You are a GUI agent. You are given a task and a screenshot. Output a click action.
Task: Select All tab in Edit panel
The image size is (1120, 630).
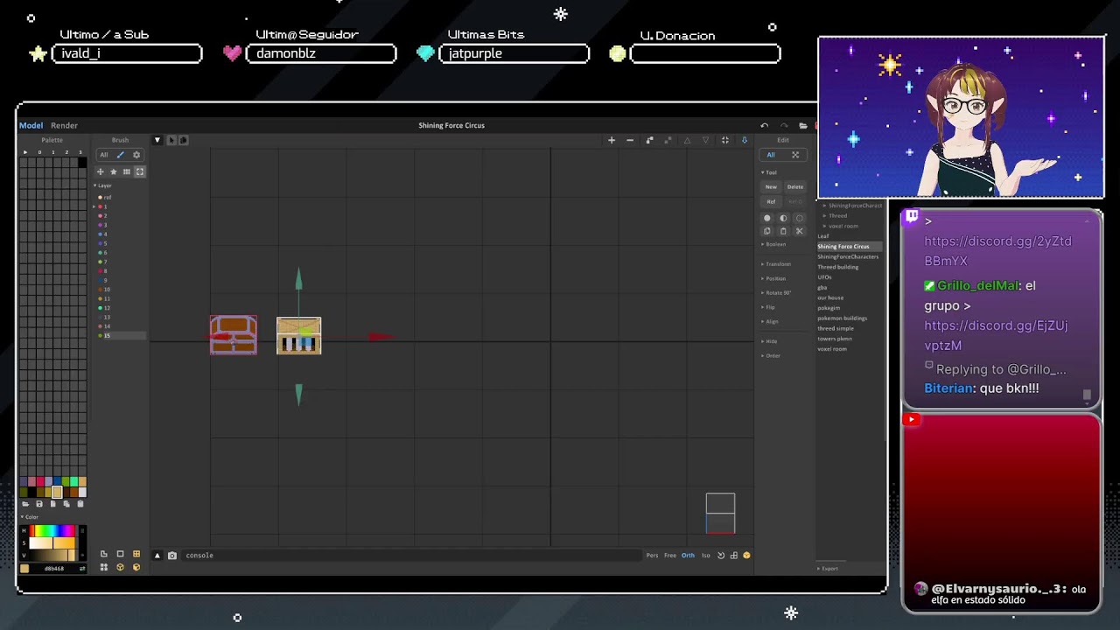(771, 155)
